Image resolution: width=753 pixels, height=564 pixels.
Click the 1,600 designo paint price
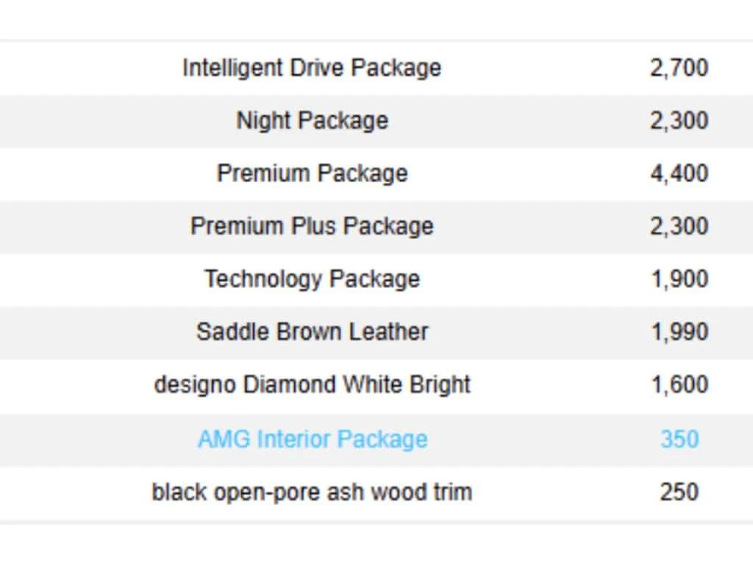679,385
